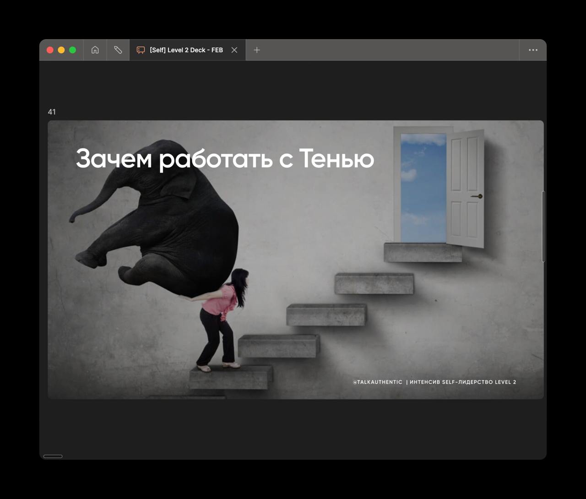Open the three-dots more options menu
Image resolution: width=586 pixels, height=499 pixels.
tap(533, 50)
